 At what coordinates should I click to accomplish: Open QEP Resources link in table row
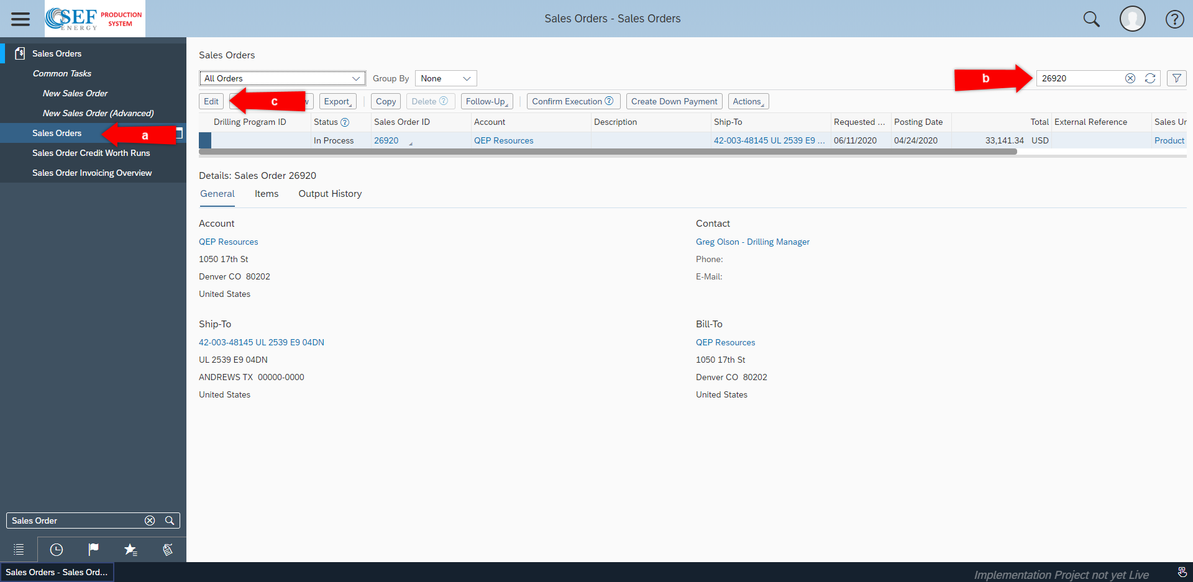pos(503,140)
